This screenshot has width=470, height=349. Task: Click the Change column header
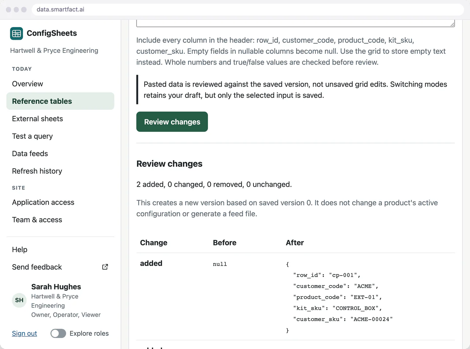click(154, 243)
